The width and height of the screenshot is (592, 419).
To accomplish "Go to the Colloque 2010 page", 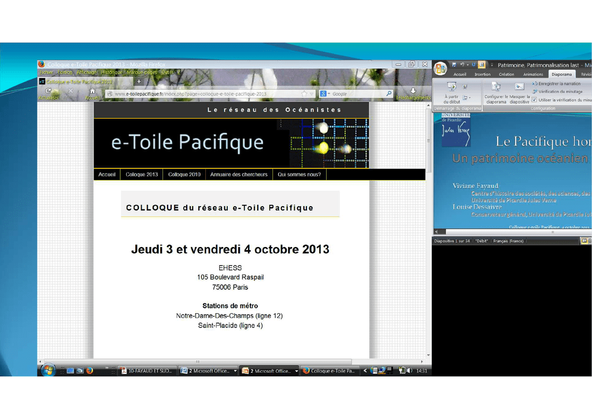I will tap(184, 174).
